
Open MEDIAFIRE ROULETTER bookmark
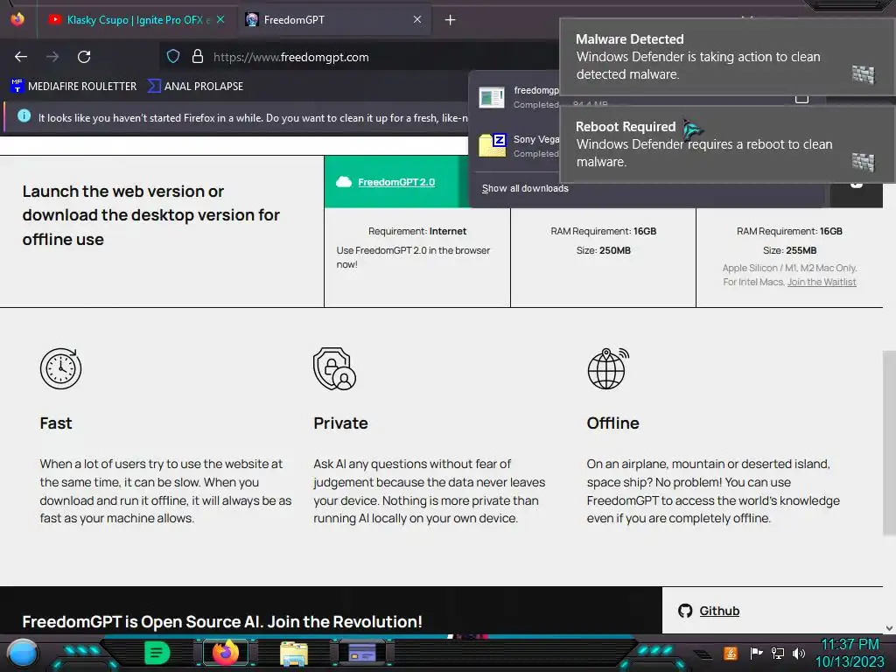(73, 87)
